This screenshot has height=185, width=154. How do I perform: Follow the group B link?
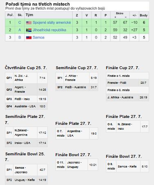tap(20, 37)
